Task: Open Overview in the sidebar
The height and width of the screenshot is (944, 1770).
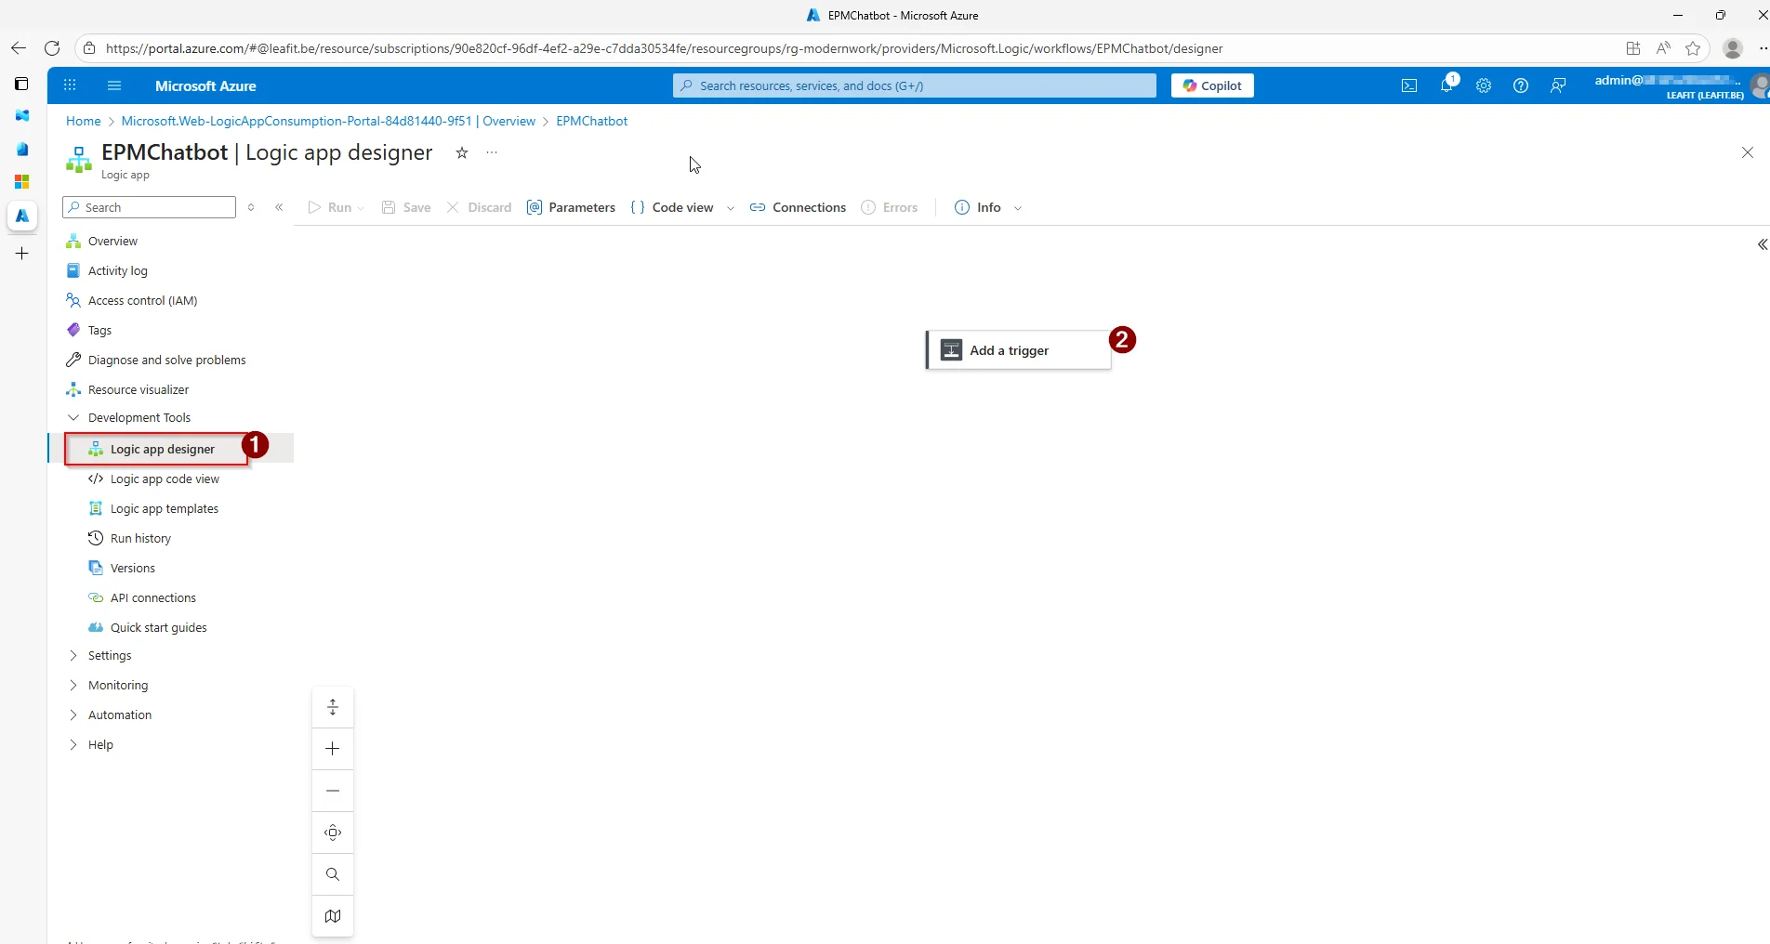Action: click(112, 241)
